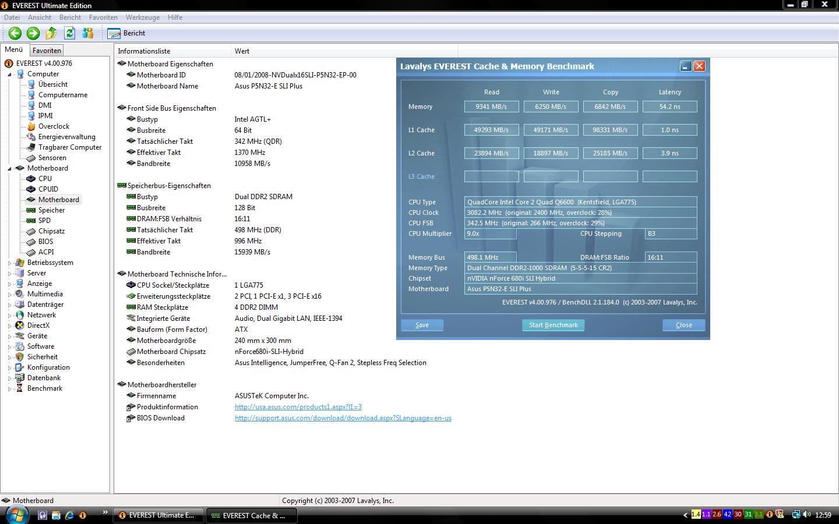Expand the Multimedia tree node
Viewport: 839px width, 524px height.
click(x=9, y=295)
